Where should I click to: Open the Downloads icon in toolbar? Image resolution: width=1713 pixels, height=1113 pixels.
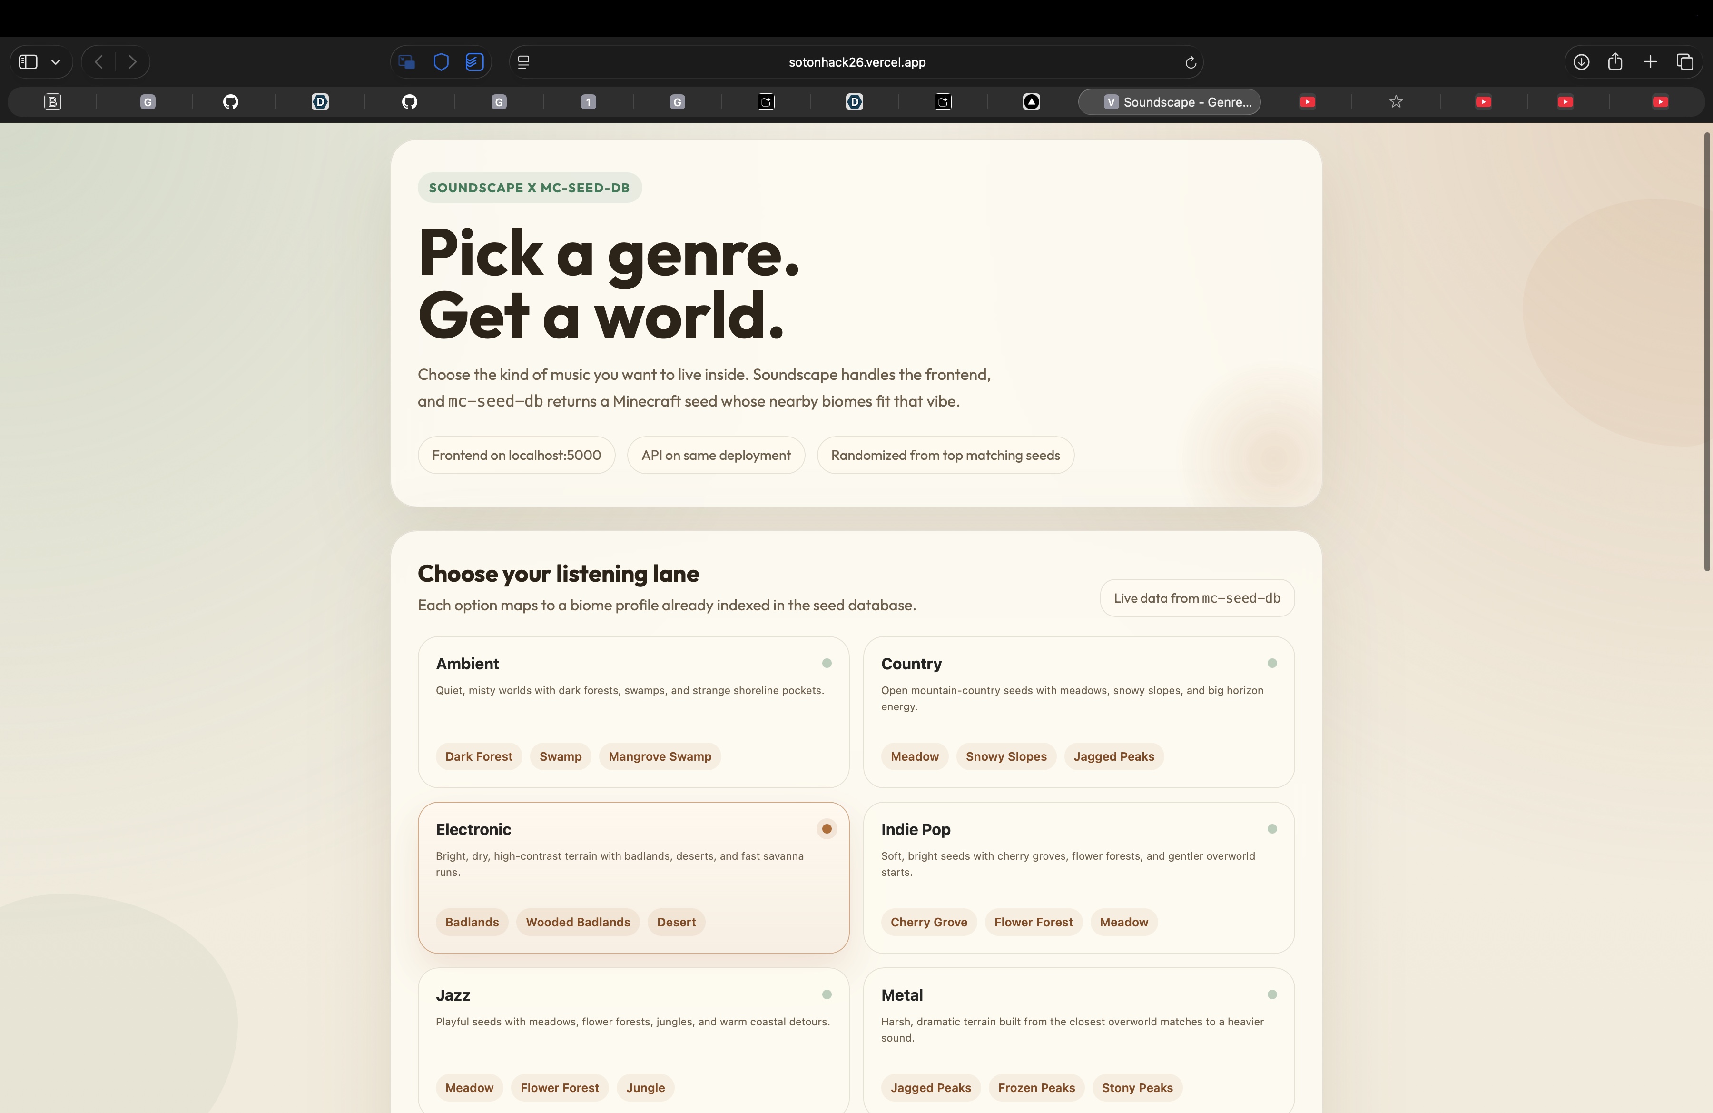pyautogui.click(x=1581, y=62)
